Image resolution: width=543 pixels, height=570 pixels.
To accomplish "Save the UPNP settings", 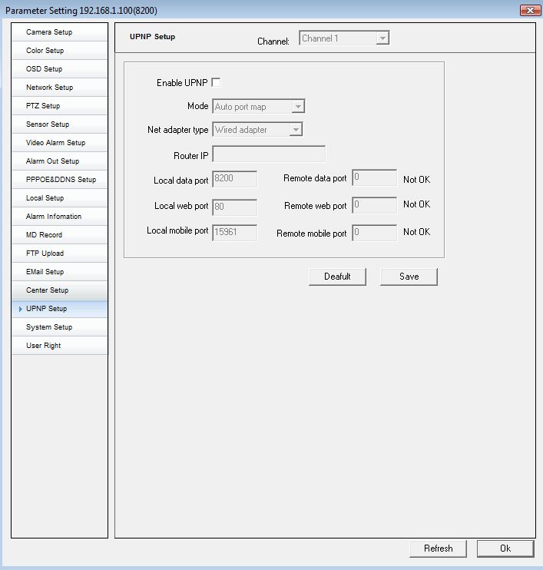I will point(409,277).
